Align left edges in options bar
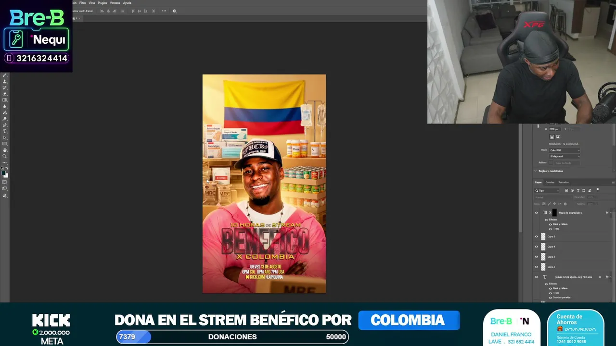Viewport: 616px width, 346px height. tap(103, 11)
